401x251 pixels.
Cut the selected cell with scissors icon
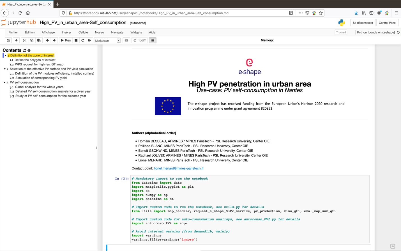24,40
